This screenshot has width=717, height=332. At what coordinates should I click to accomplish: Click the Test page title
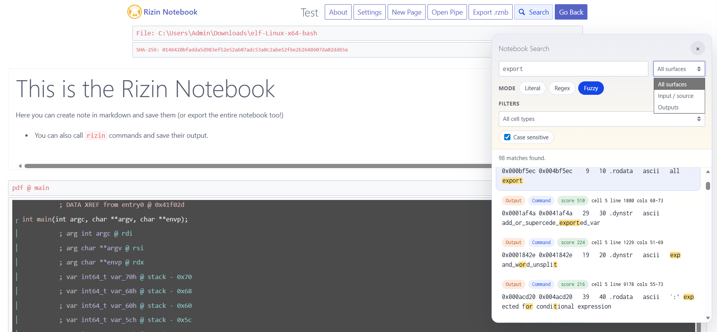coord(309,13)
